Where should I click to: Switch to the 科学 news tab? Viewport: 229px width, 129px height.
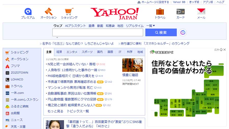(130, 52)
